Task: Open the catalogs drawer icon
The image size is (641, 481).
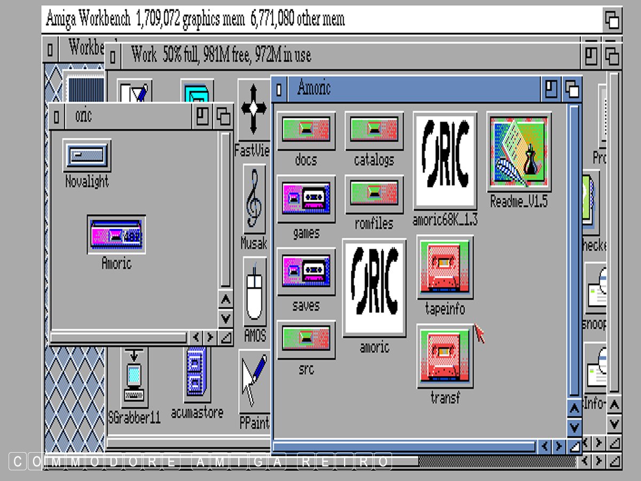Action: 374,130
